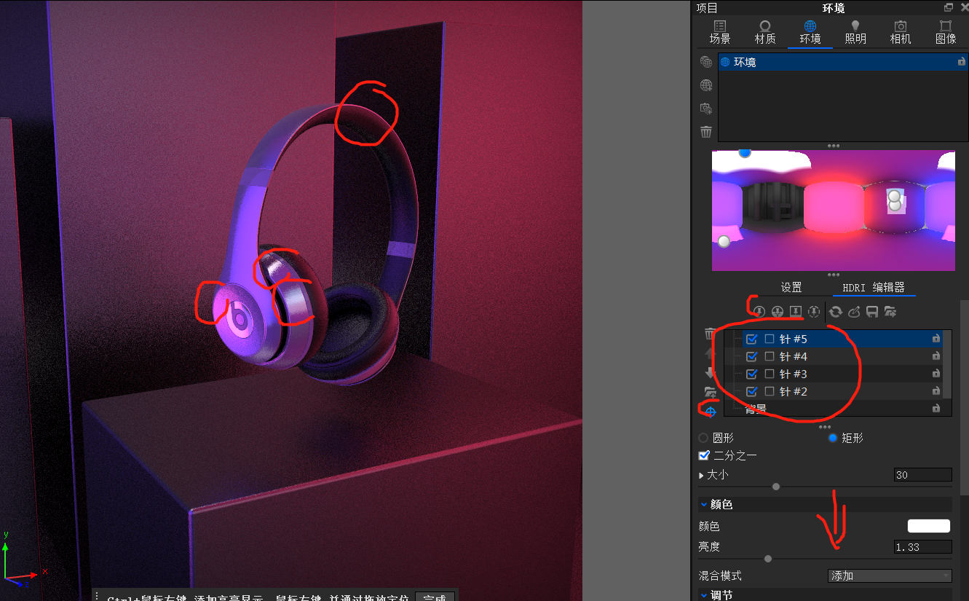This screenshot has height=601, width=969.
Task: Click the dotted-circle pin icon
Action: click(814, 312)
